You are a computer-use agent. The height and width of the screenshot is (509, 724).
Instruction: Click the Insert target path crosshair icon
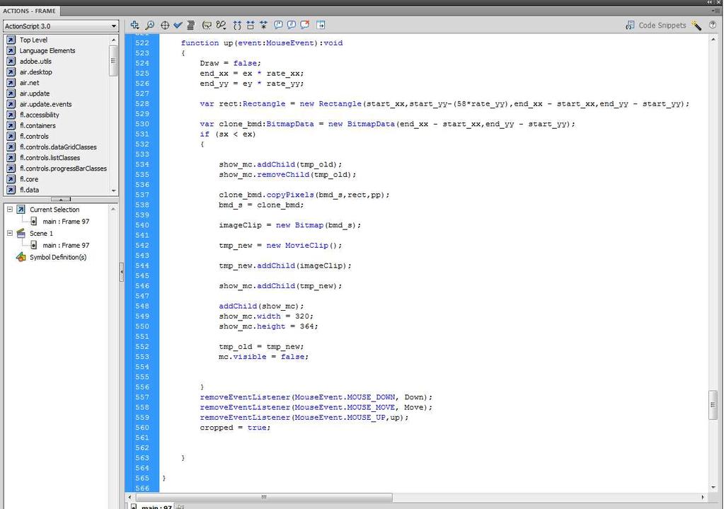click(x=165, y=25)
